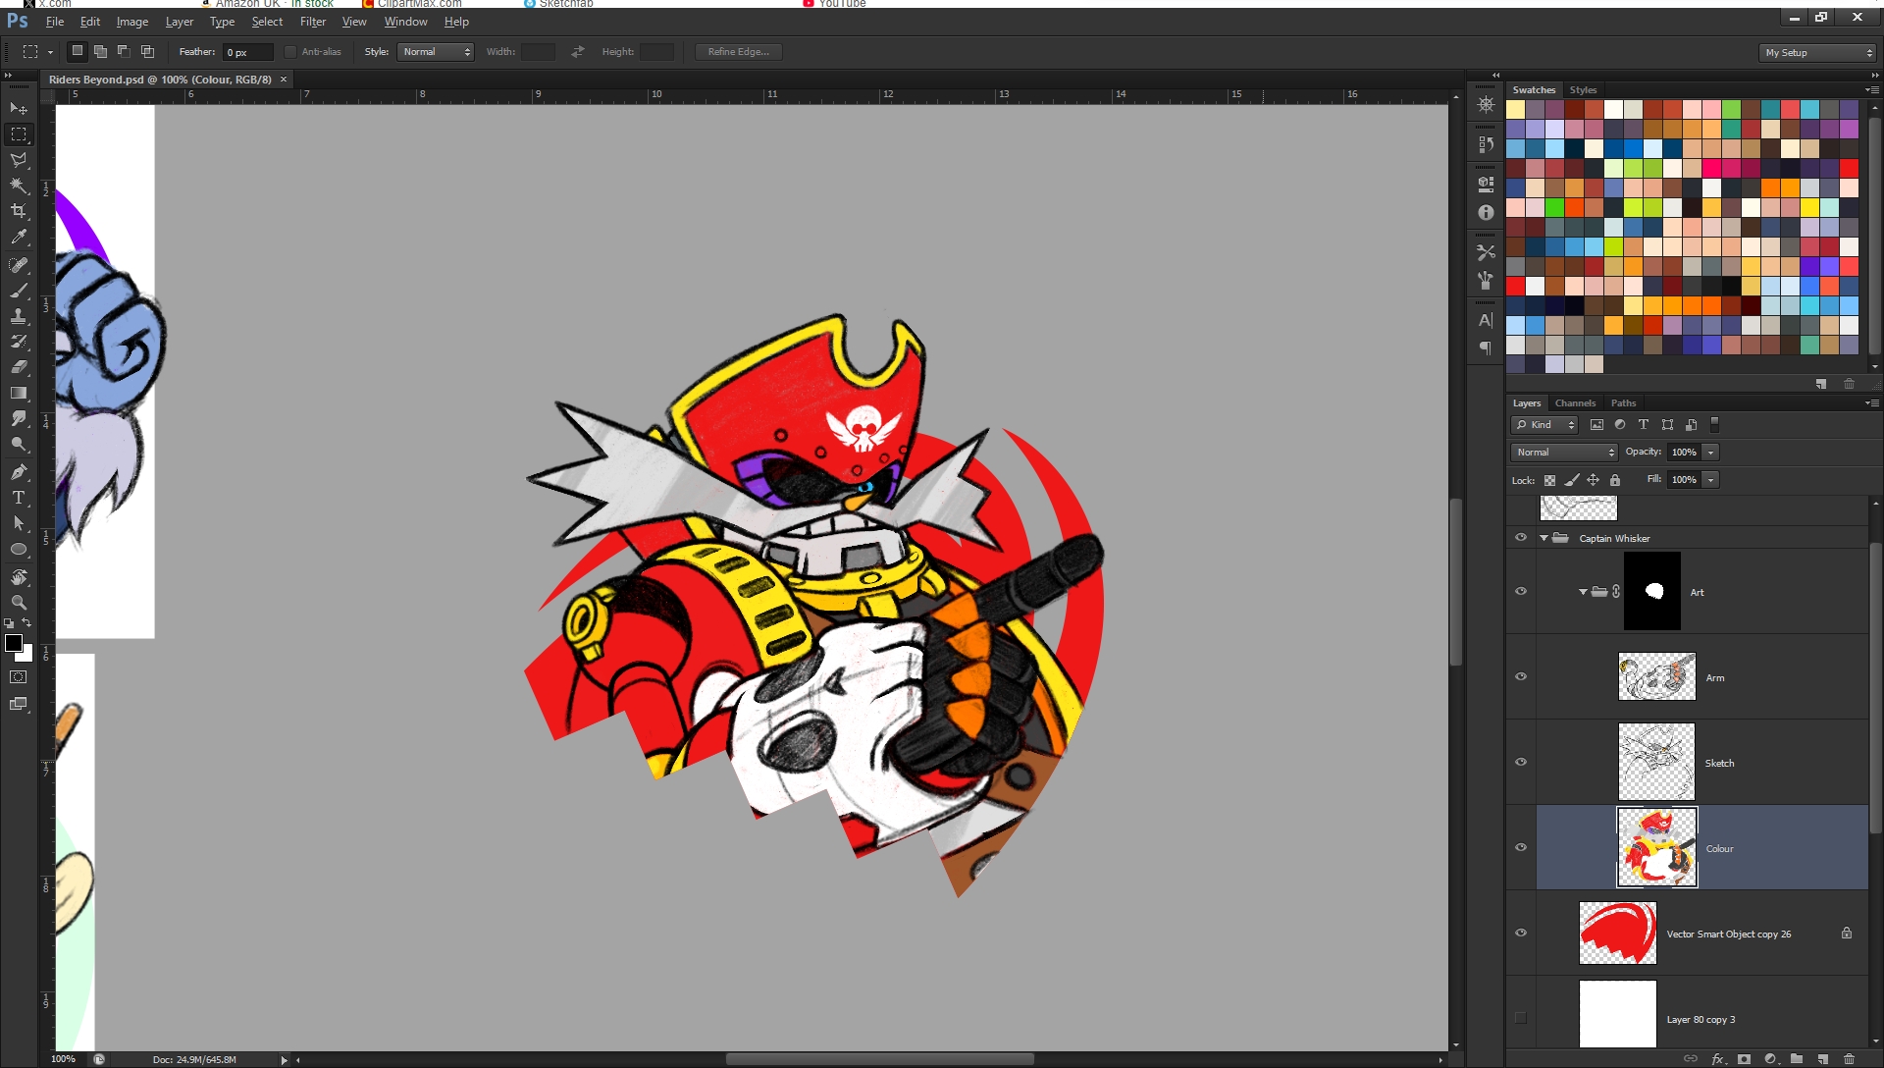Click the Refine Edge button

(738, 52)
